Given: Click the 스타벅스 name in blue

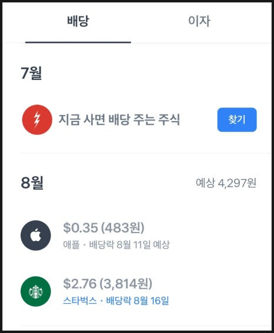Looking at the screenshot, I should tap(80, 301).
